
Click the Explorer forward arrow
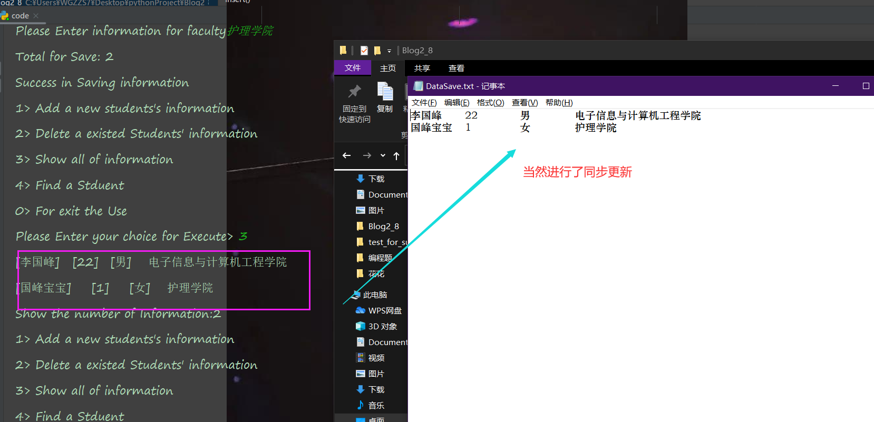367,155
